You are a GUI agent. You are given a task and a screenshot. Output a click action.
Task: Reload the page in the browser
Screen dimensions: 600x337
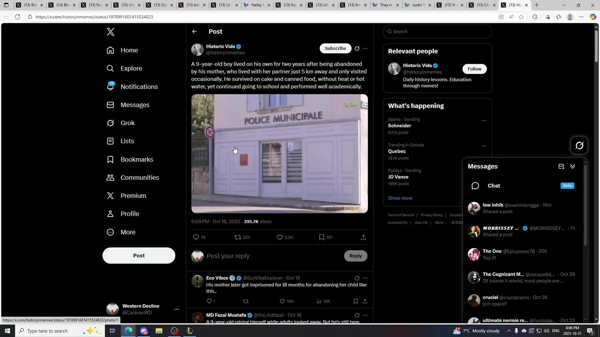pyautogui.click(x=17, y=17)
